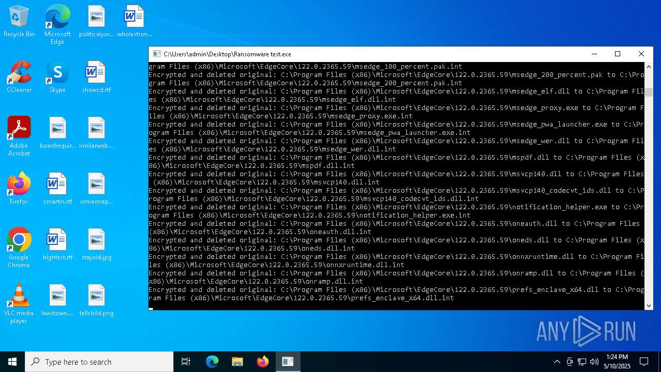Open the Action Center notifications
This screenshot has width=661, height=372.
(x=644, y=362)
